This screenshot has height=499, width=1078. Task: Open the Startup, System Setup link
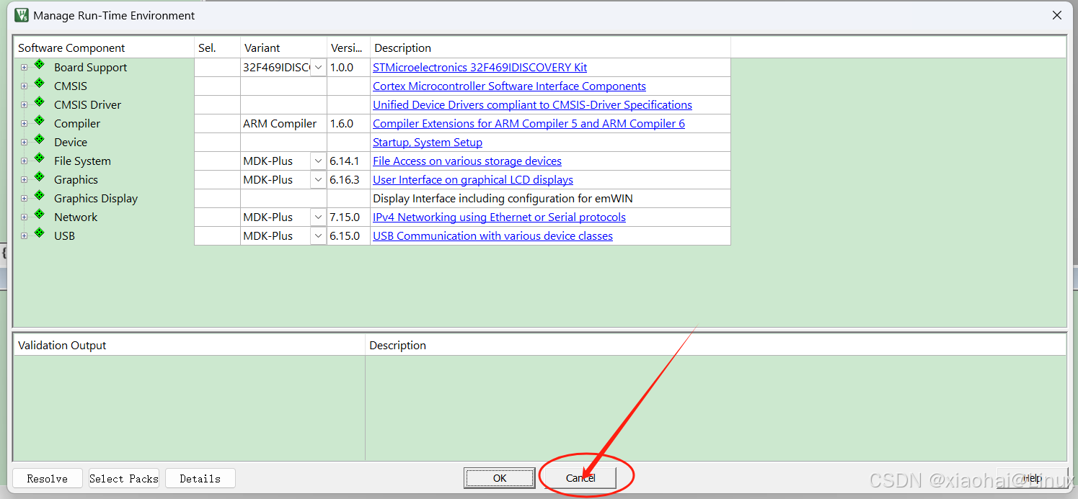[428, 143]
